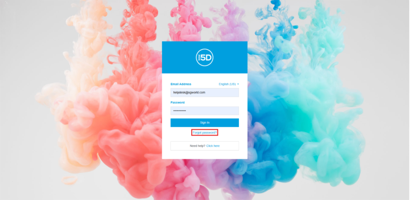
Task: Click the small SGW lettering in the logo
Action: pos(199,58)
